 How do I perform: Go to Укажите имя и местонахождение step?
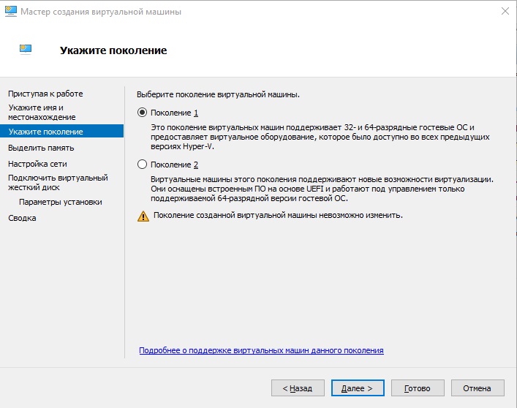point(42,112)
